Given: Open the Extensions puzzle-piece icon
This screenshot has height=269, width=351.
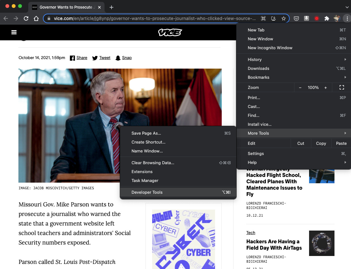Looking at the screenshot, I should 327,18.
